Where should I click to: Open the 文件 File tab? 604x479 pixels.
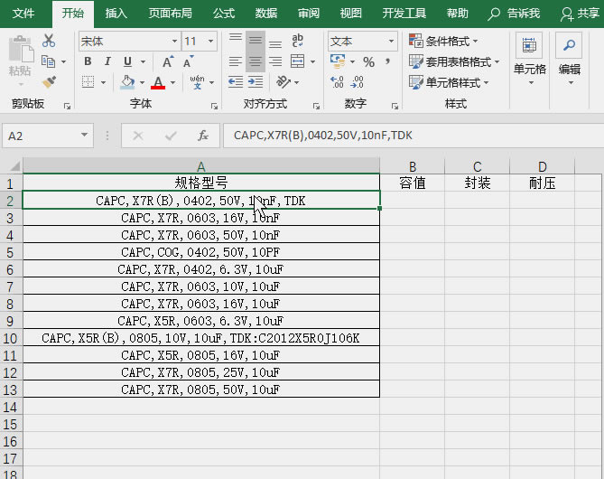(x=23, y=14)
